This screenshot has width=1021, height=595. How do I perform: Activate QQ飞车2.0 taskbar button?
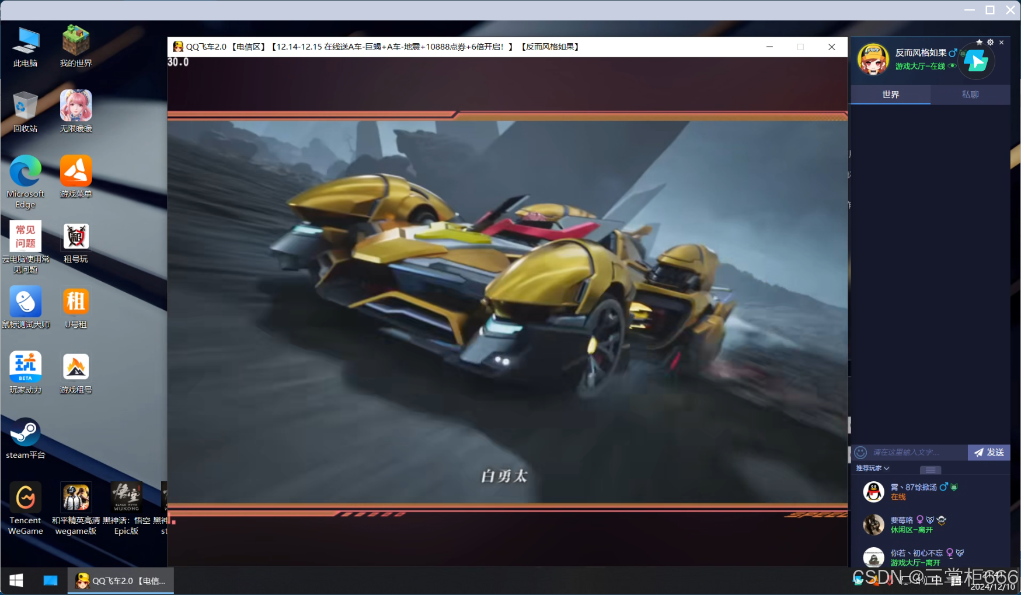[121, 580]
